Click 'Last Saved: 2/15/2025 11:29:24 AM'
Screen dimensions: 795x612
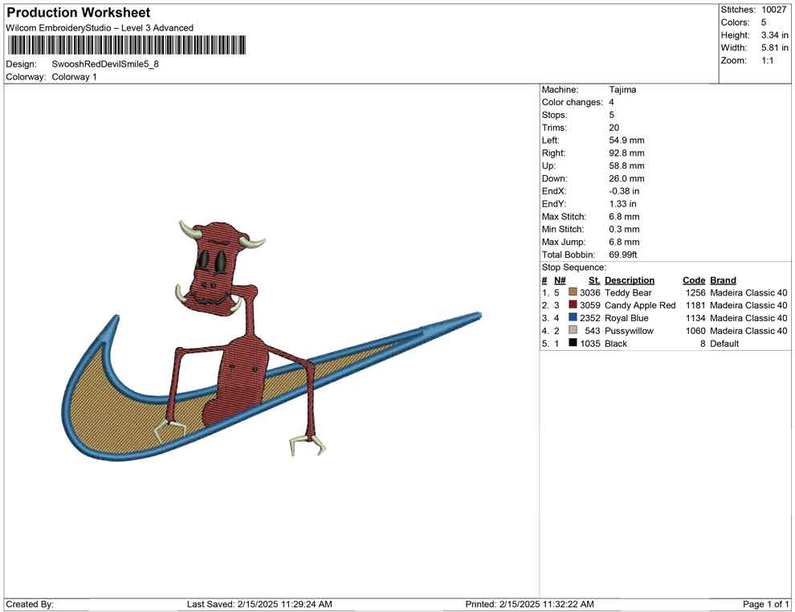tap(259, 604)
